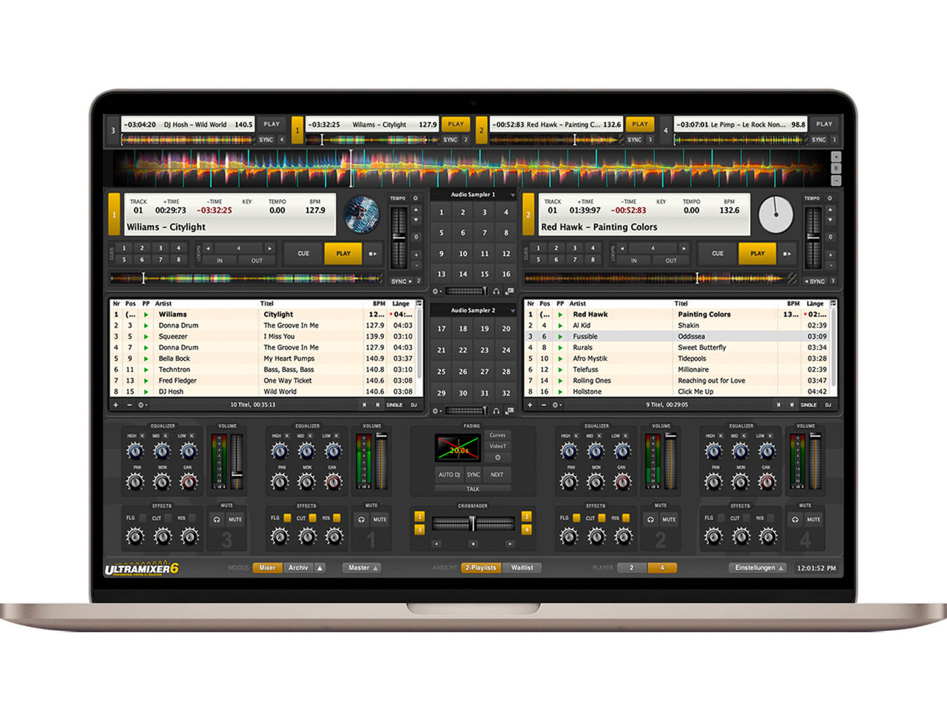Viewport: 947px width, 710px height.
Task: Switch Modus to Archiv
Action: point(298,568)
